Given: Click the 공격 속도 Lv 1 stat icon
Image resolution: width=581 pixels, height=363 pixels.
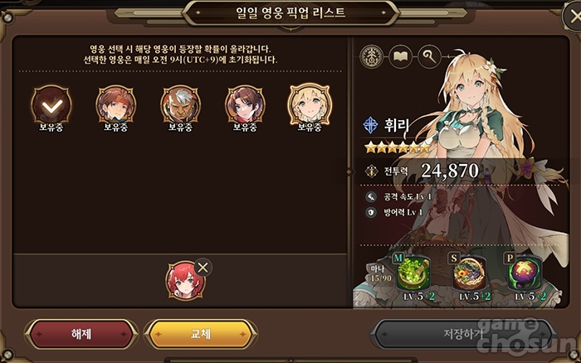Looking at the screenshot, I should click(371, 196).
